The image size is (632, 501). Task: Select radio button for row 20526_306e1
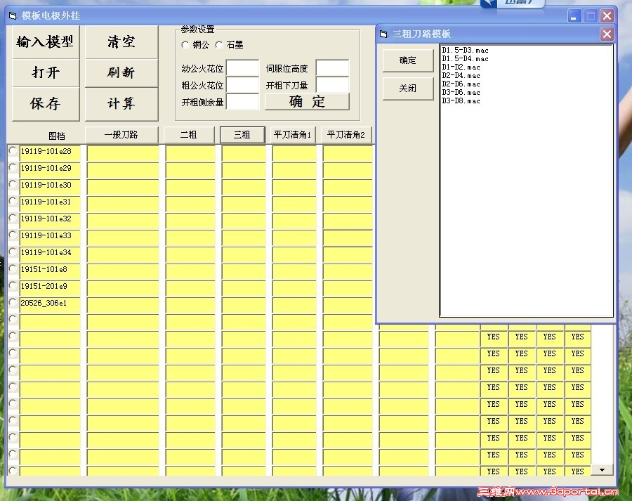[x=13, y=303]
